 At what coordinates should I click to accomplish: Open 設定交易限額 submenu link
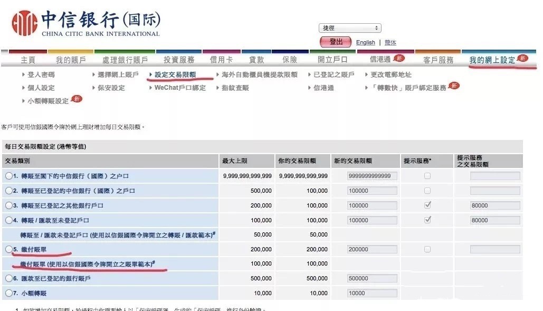[175, 74]
